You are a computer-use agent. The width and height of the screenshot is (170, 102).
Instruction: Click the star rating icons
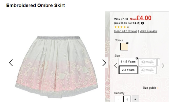122,27
